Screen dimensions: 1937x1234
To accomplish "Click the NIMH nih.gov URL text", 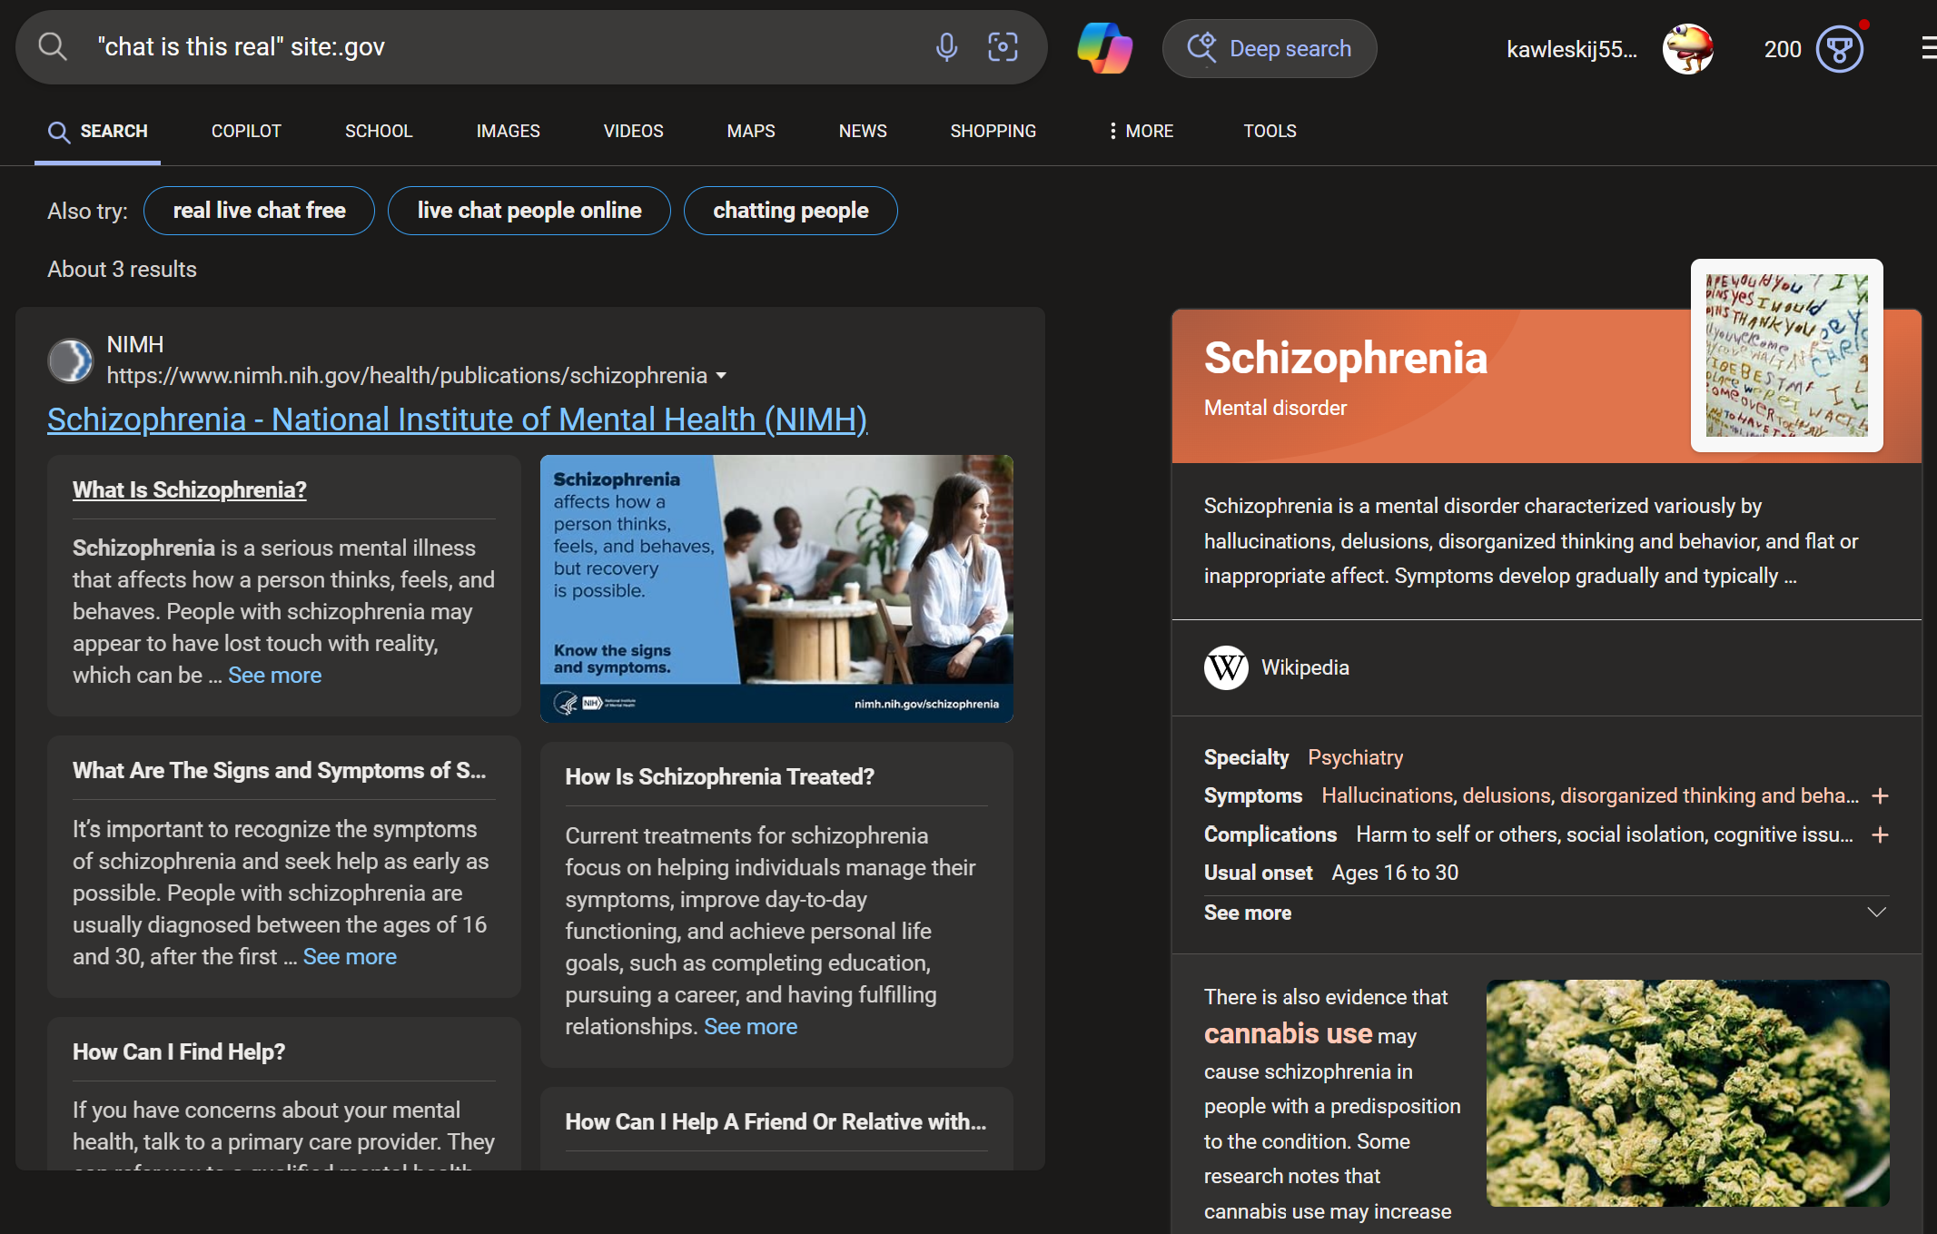I will point(407,375).
